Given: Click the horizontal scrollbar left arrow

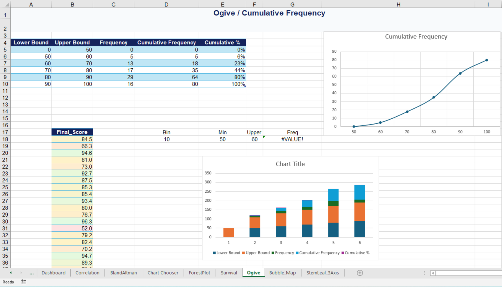Looking at the screenshot, I should 433,273.
